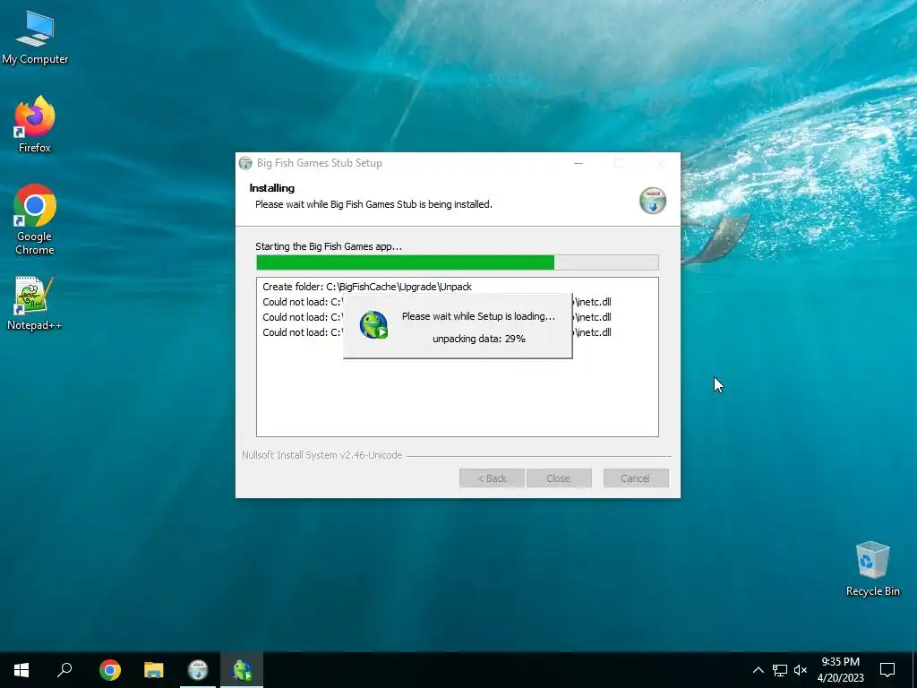The image size is (917, 688).
Task: Select the Big Fish Stub Setup taskbar icon
Action: pos(198,670)
